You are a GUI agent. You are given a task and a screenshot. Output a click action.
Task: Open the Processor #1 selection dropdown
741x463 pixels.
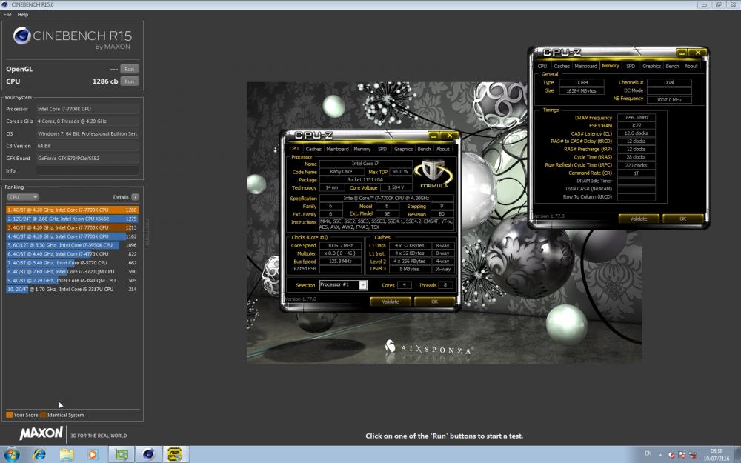343,285
